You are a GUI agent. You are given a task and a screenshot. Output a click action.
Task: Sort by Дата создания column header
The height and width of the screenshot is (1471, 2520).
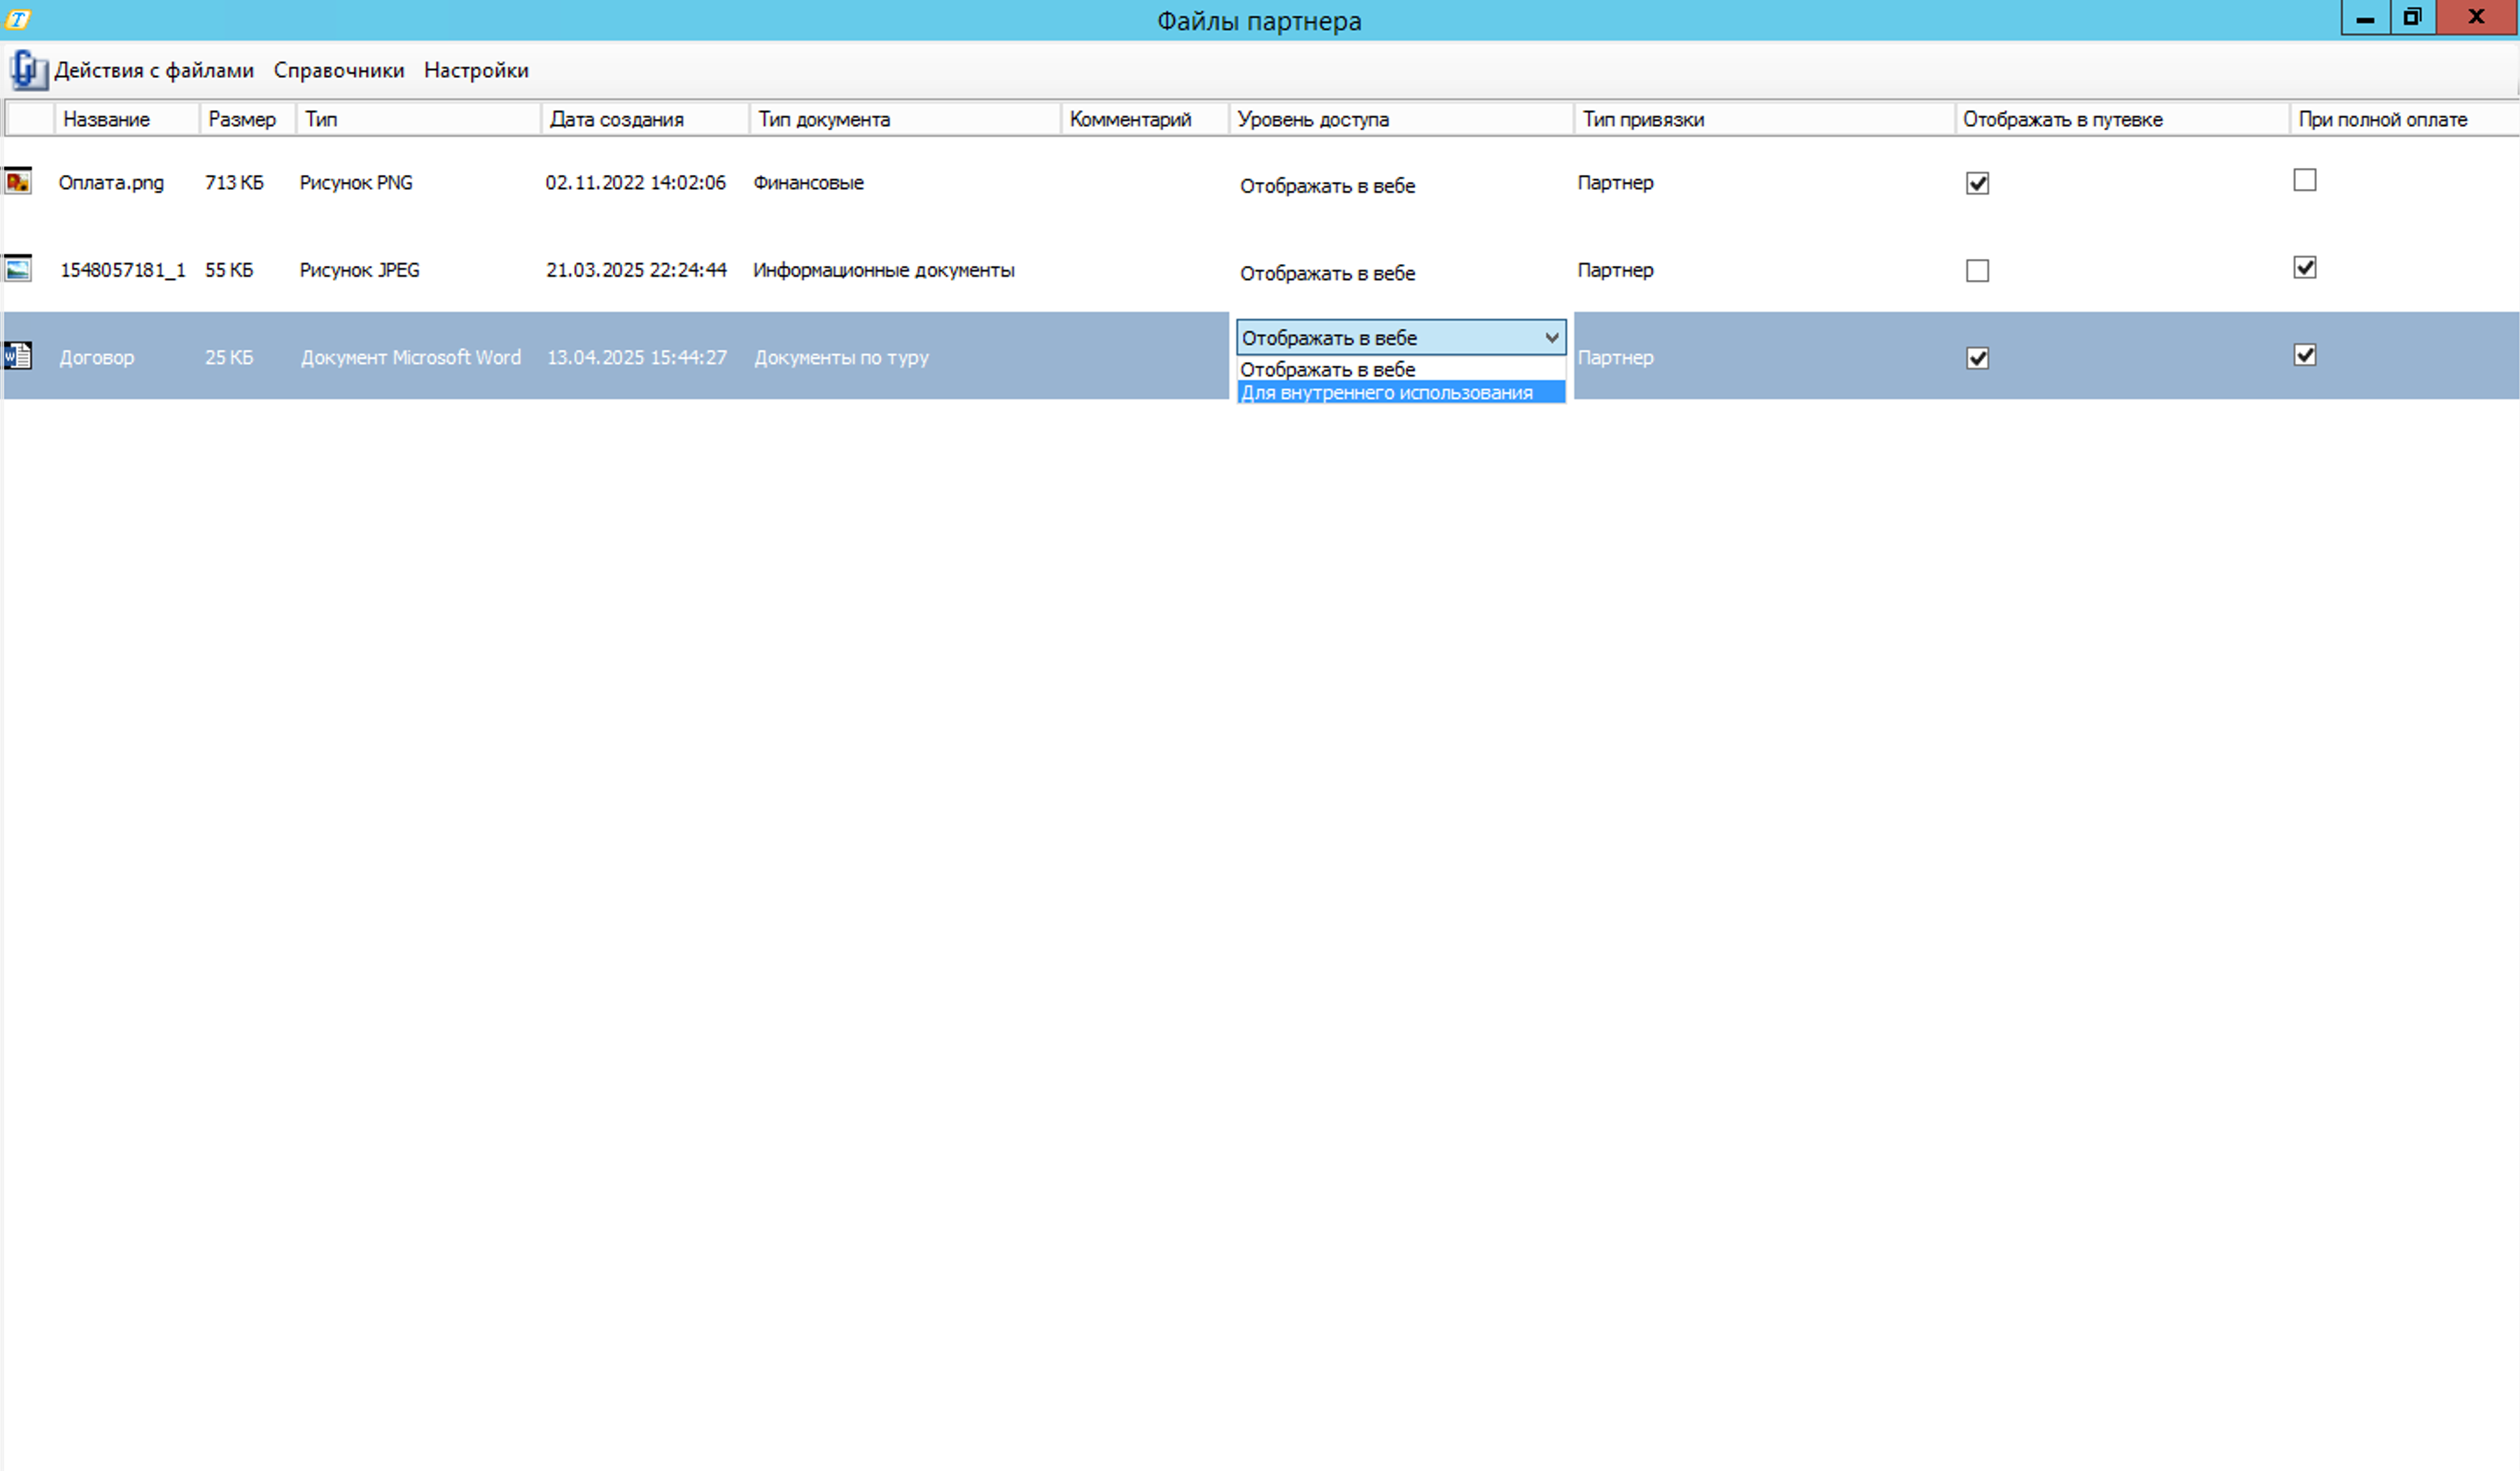click(616, 120)
